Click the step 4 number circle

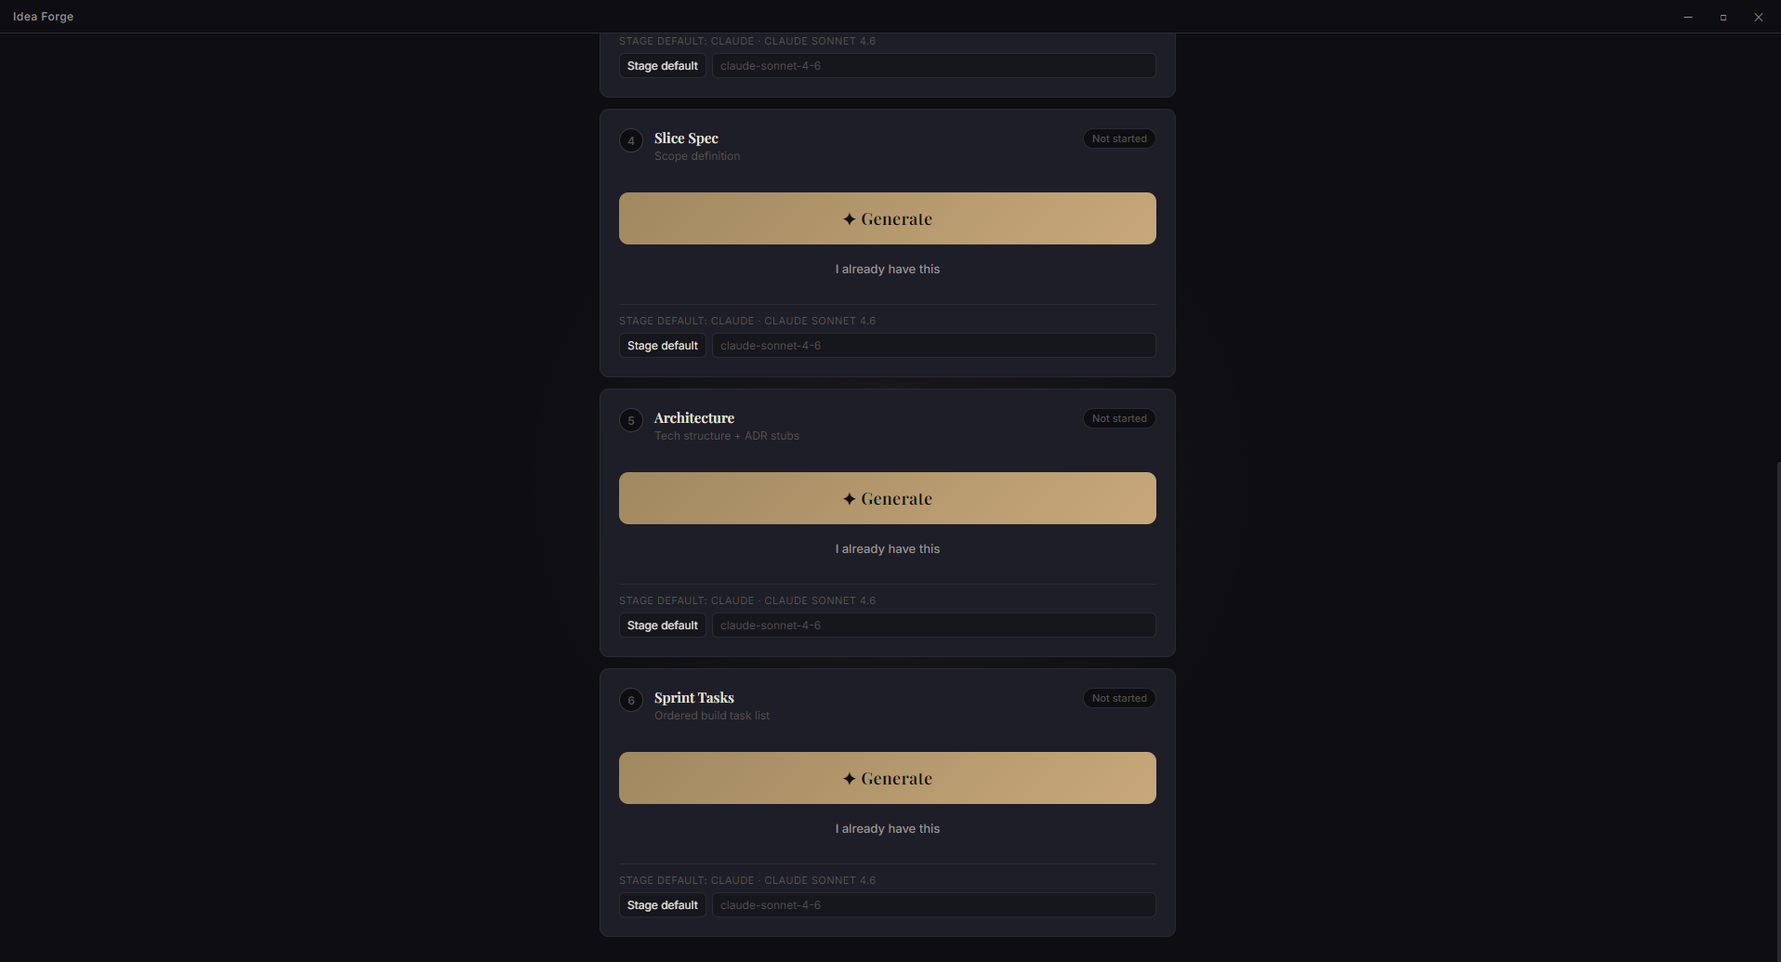(x=631, y=141)
